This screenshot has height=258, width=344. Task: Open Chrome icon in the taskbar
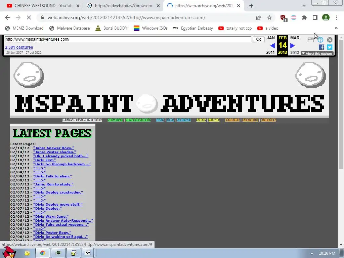point(43,253)
